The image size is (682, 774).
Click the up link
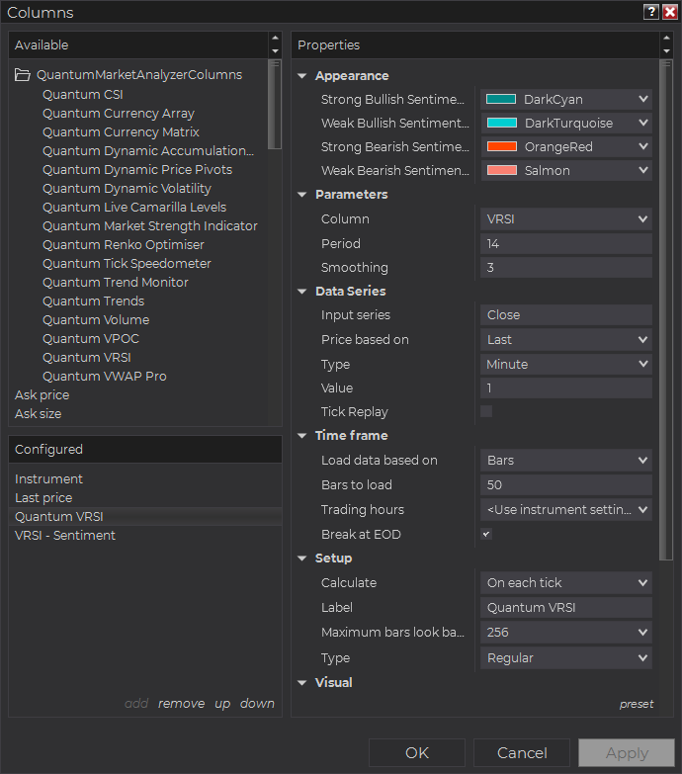(x=222, y=704)
